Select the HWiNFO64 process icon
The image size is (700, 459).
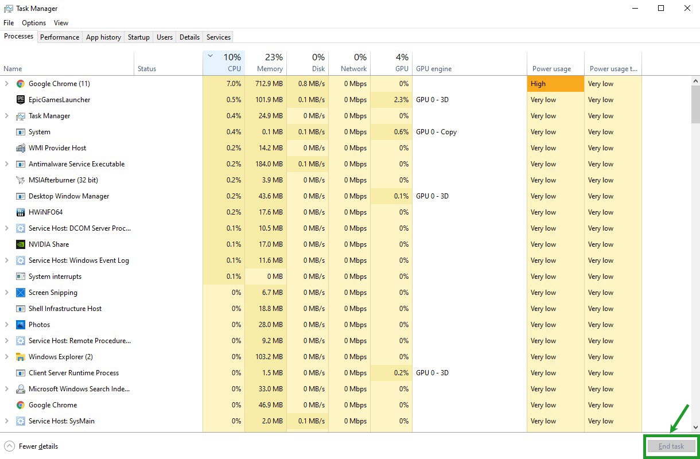[21, 212]
